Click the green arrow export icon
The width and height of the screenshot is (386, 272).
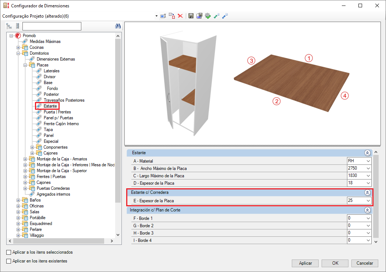click(x=216, y=16)
